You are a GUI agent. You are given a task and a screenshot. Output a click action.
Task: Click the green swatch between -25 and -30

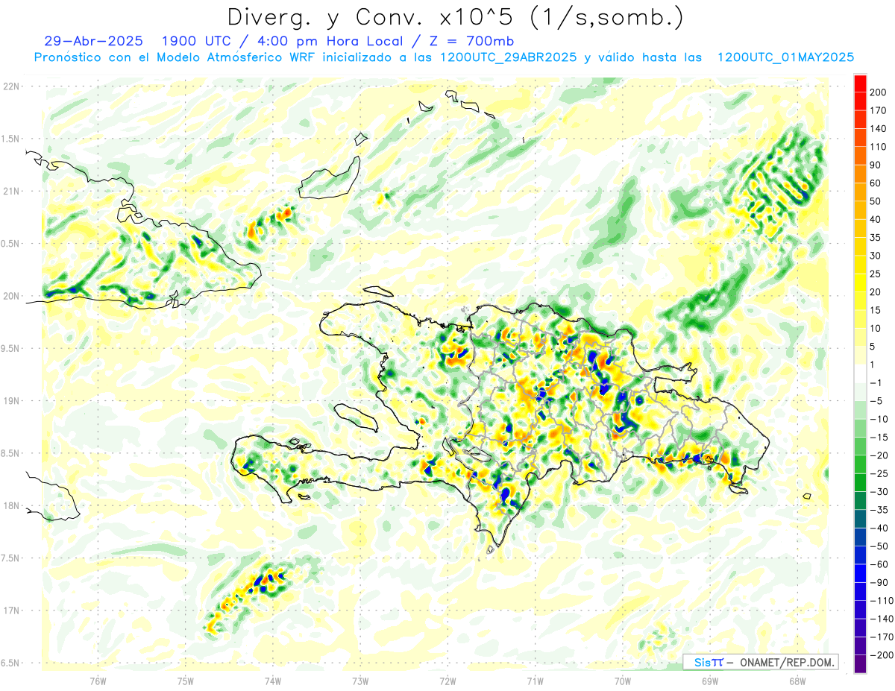tap(861, 482)
